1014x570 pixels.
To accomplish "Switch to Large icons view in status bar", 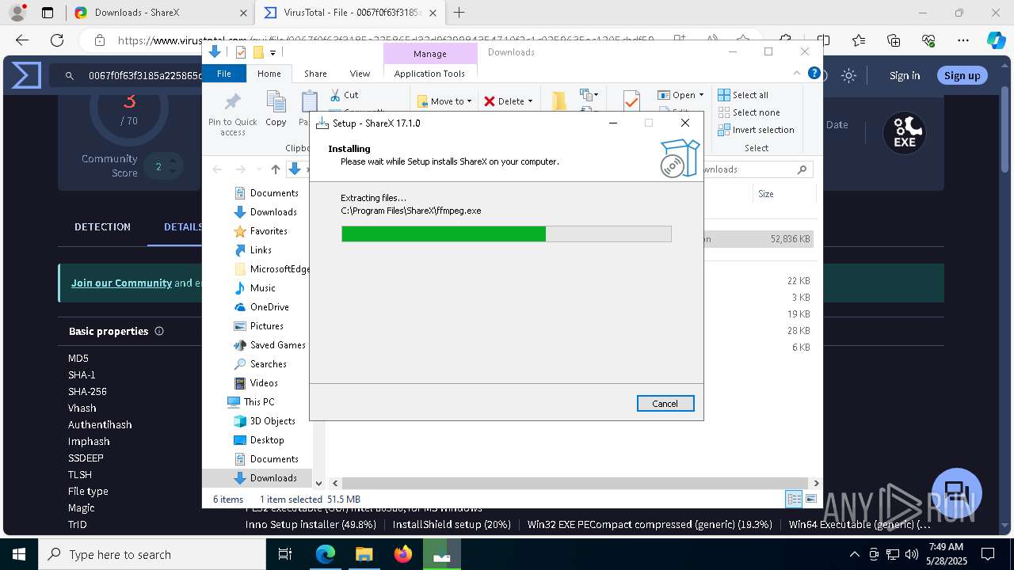I will pyautogui.click(x=811, y=499).
